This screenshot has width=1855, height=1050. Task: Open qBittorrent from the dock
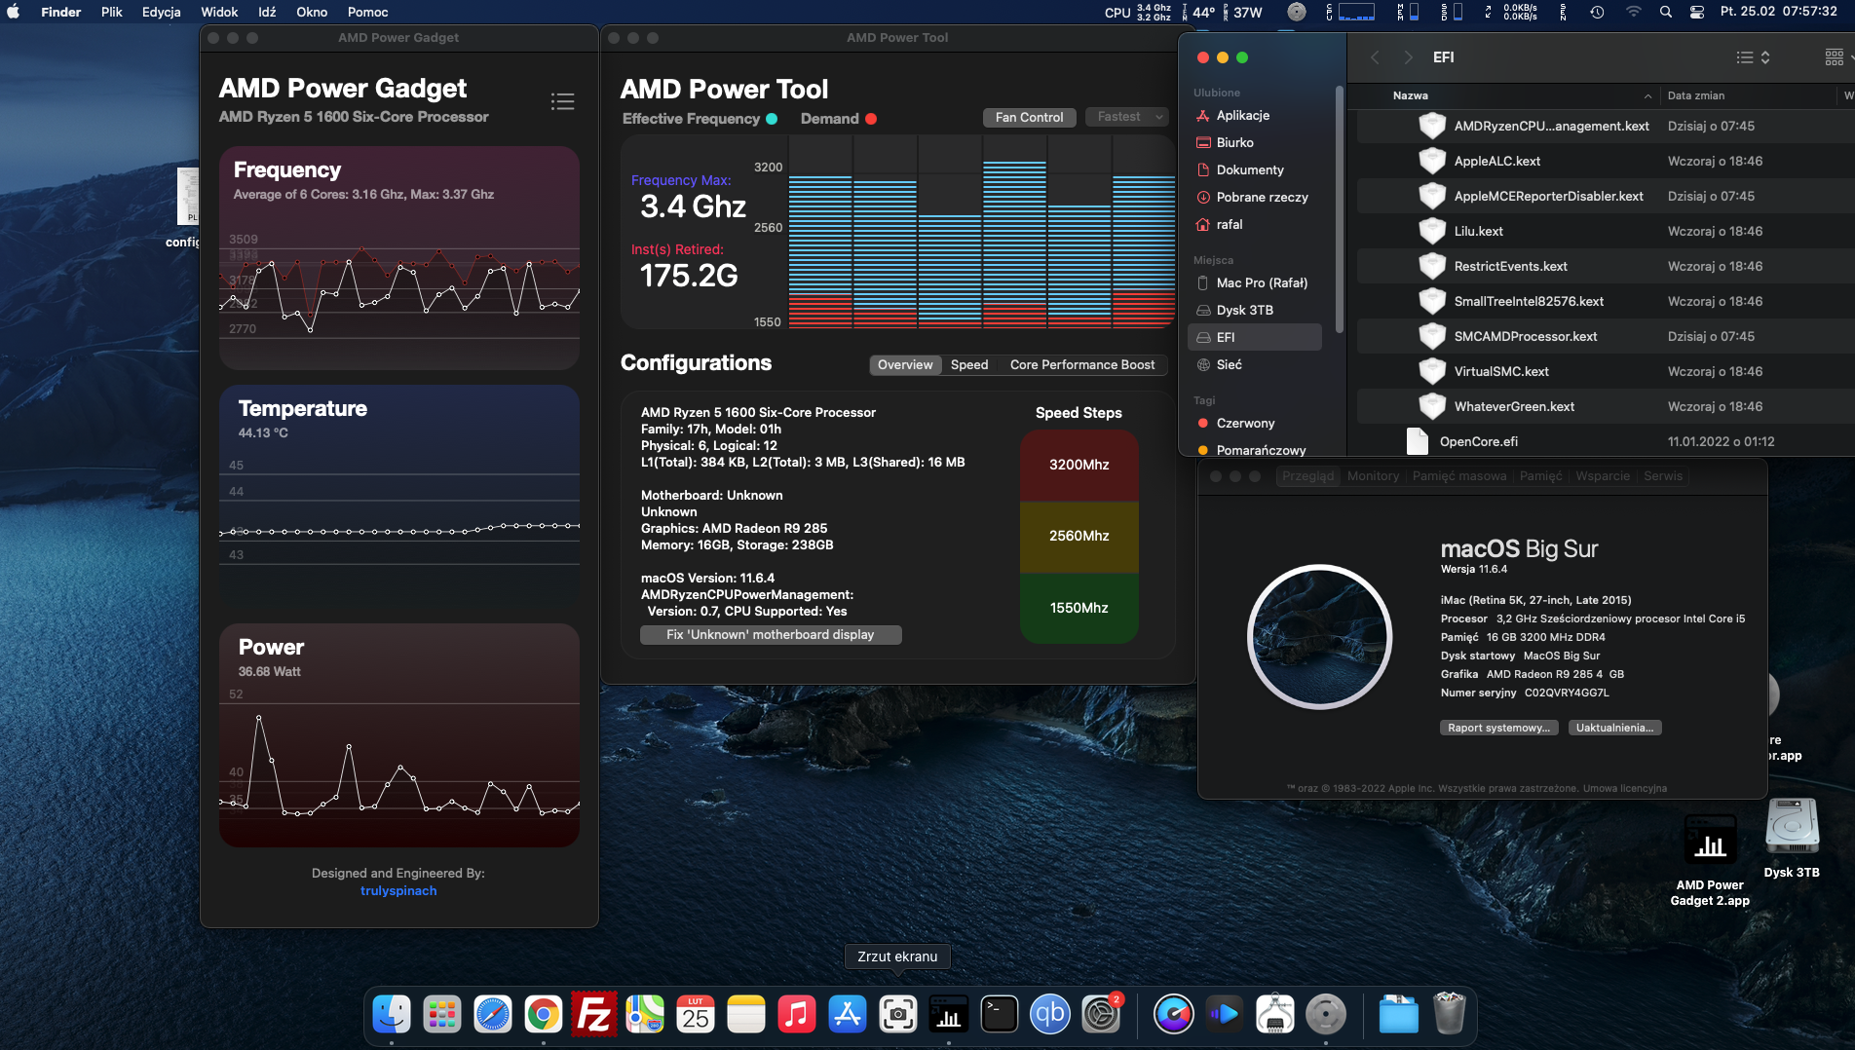click(x=1049, y=1015)
